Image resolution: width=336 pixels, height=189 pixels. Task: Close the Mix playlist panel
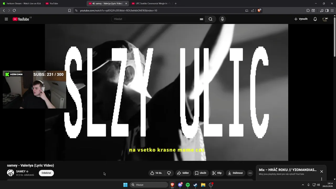322,171
